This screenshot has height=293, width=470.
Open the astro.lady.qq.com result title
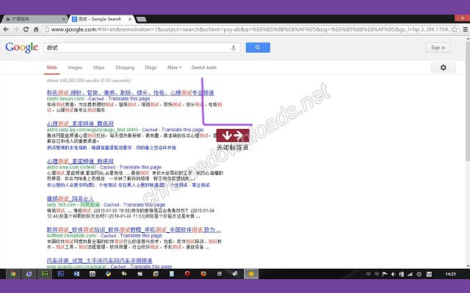pyautogui.click(x=80, y=124)
